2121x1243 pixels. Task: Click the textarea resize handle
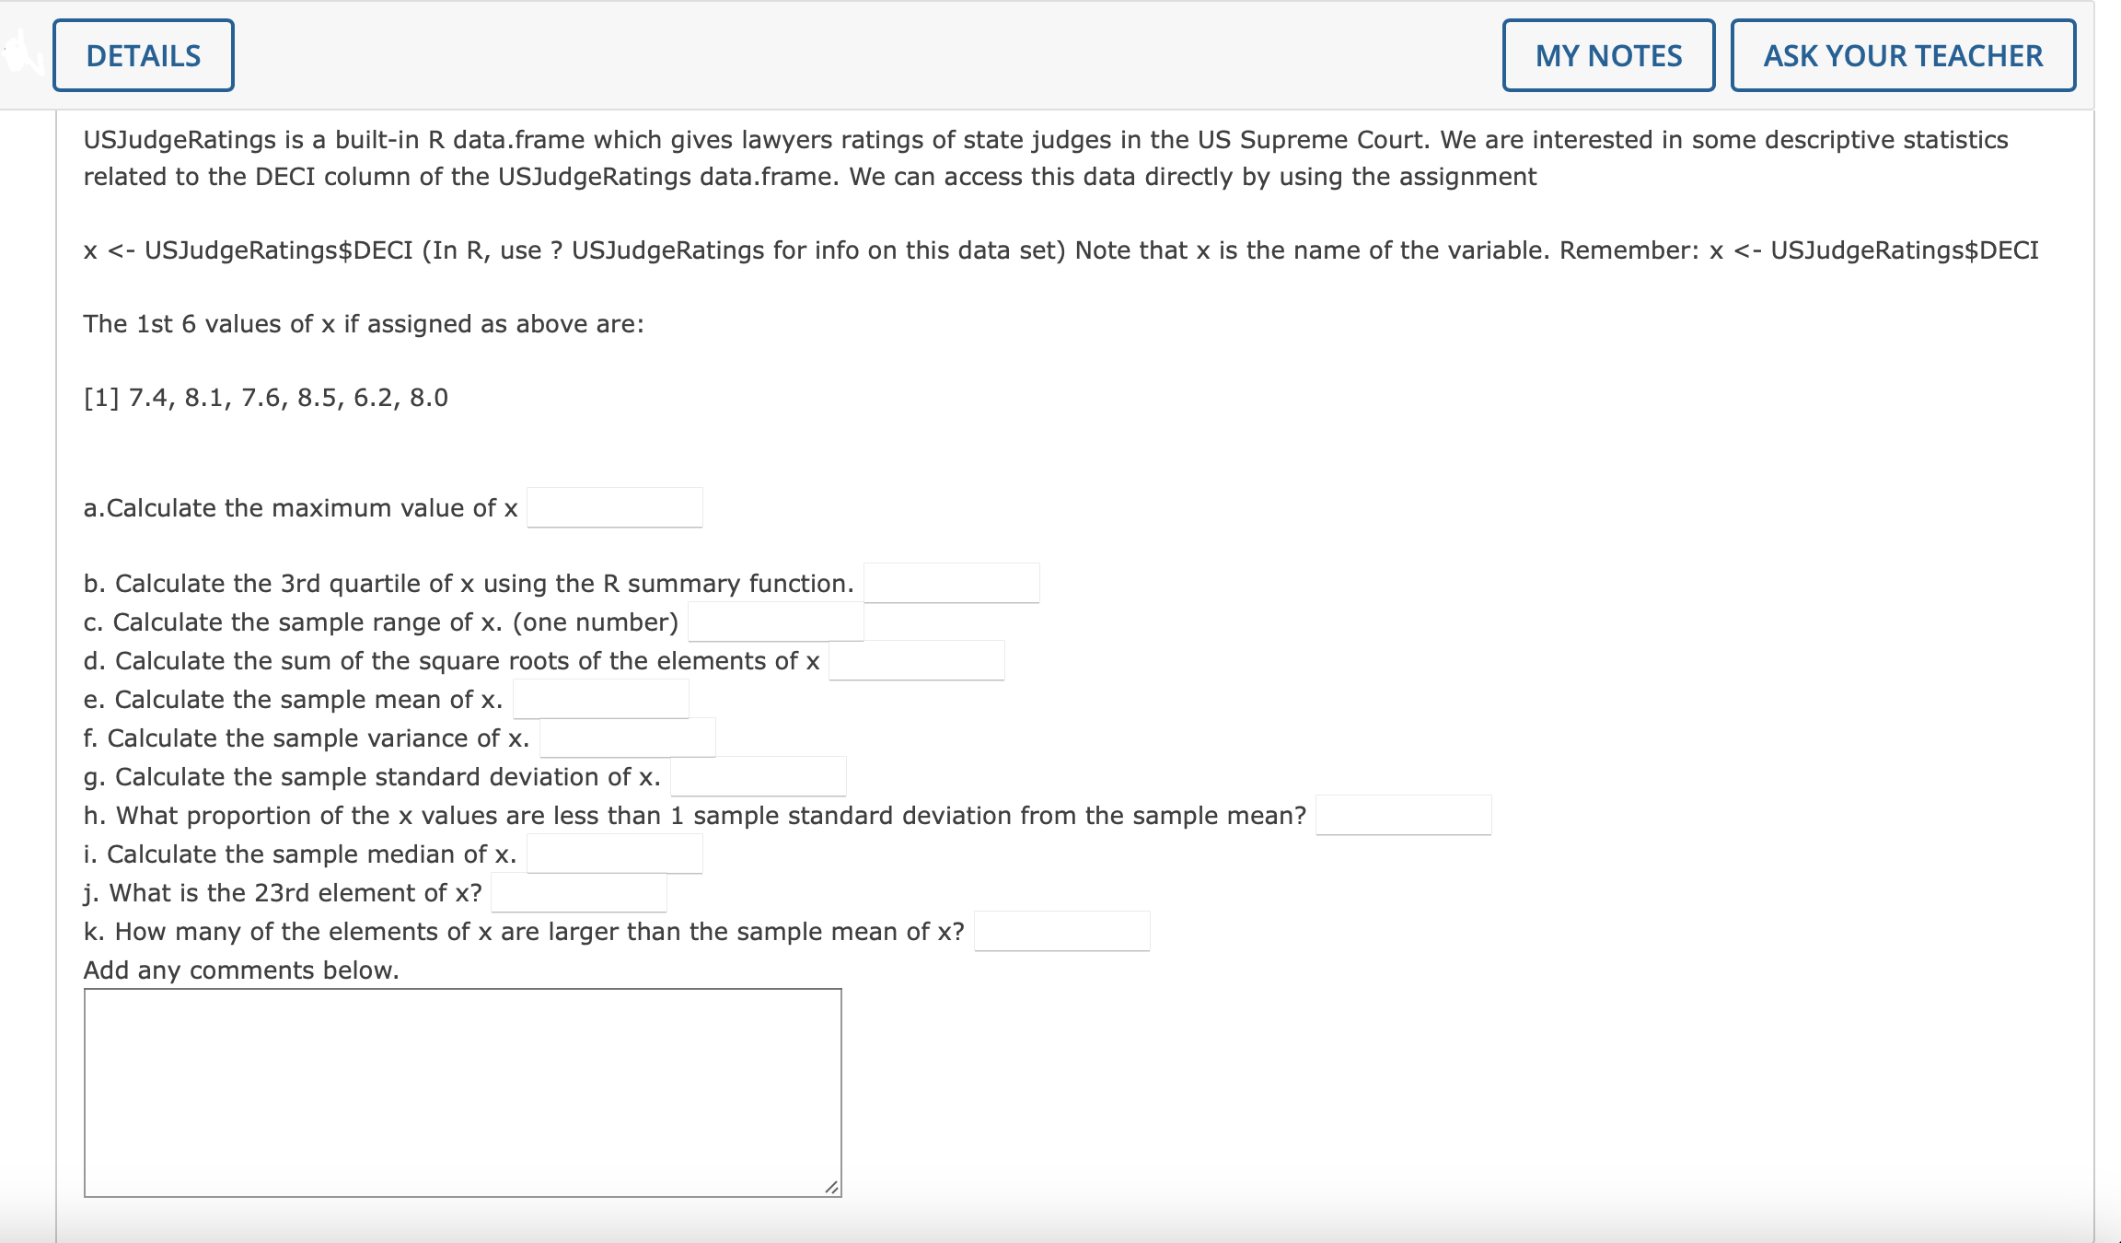point(832,1188)
